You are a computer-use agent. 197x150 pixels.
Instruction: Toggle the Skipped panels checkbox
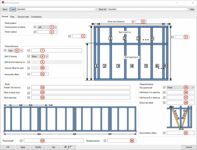(x=105, y=141)
